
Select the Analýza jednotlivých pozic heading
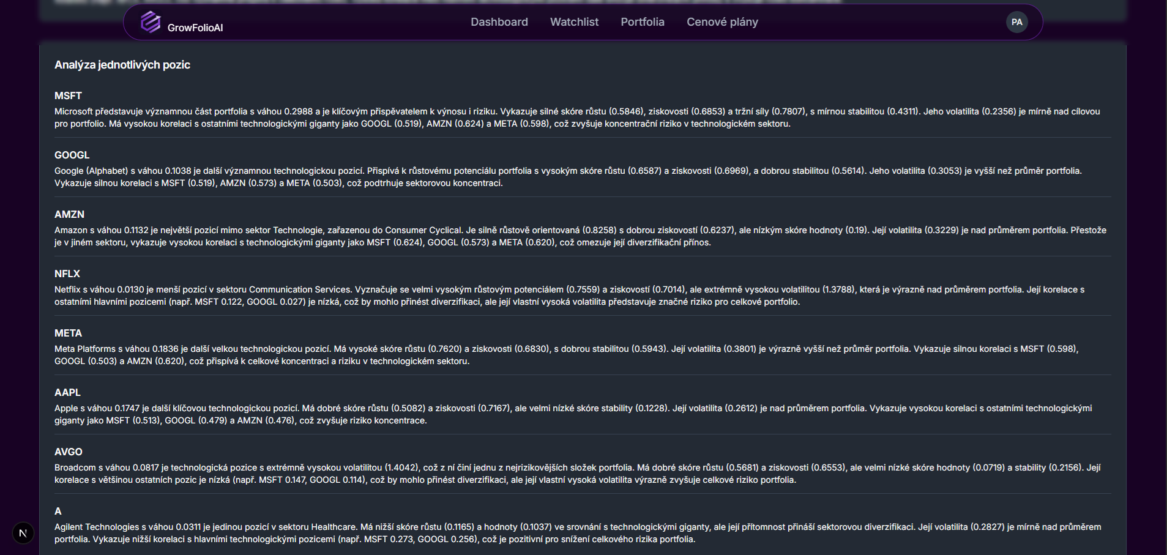click(x=122, y=65)
